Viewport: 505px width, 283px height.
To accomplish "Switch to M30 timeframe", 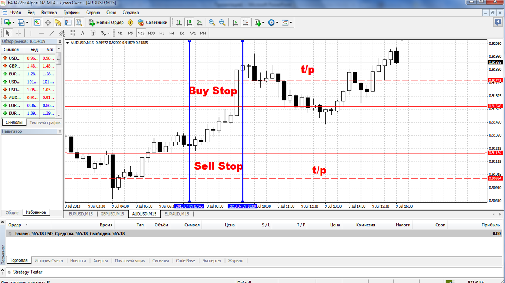I will [x=151, y=33].
